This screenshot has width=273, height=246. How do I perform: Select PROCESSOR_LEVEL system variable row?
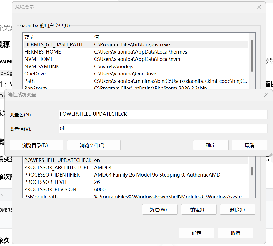pos(135,182)
